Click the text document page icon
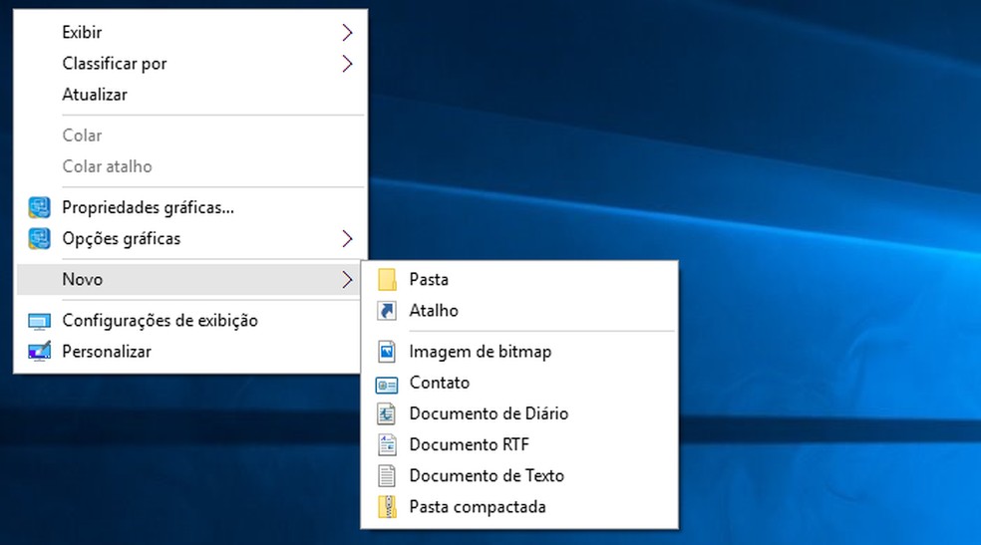The width and height of the screenshot is (981, 545). click(x=387, y=476)
